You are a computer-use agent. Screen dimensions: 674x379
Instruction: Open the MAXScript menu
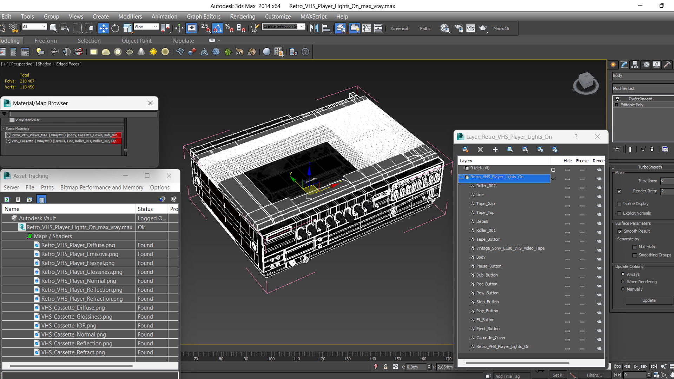(313, 16)
